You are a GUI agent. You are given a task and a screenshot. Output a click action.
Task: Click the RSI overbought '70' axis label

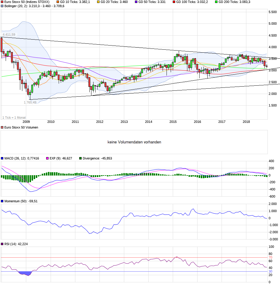270,258
